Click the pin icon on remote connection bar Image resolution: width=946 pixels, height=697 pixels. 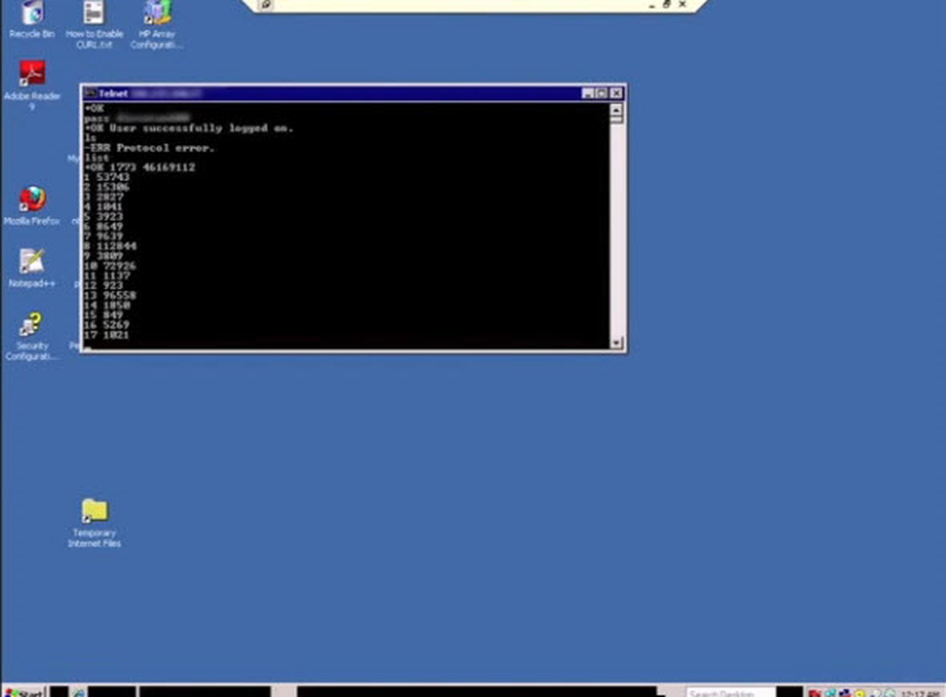[266, 5]
